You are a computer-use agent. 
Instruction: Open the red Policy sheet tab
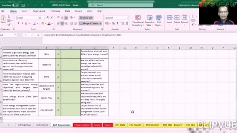(x=108, y=125)
